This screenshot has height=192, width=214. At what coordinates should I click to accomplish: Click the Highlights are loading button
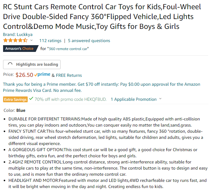32,65
